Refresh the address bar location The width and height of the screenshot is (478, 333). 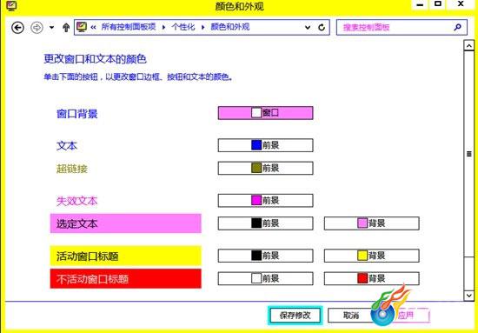[322, 28]
